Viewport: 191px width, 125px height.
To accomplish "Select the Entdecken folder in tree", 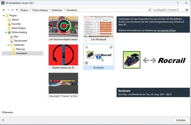I will click(19, 45).
